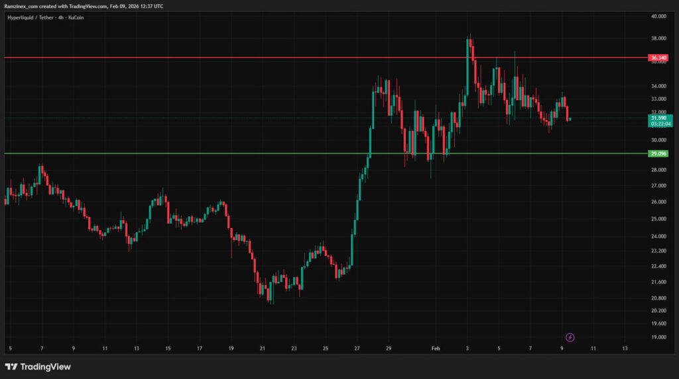Viewport: 679px width, 379px height.
Task: Click the latest candle near current price
Action: coord(570,119)
